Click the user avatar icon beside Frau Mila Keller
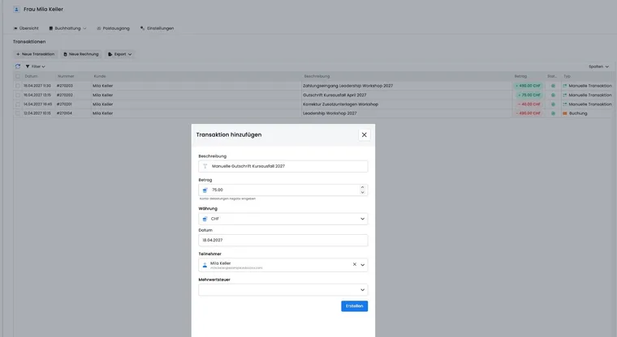The width and height of the screenshot is (617, 337). pos(16,9)
